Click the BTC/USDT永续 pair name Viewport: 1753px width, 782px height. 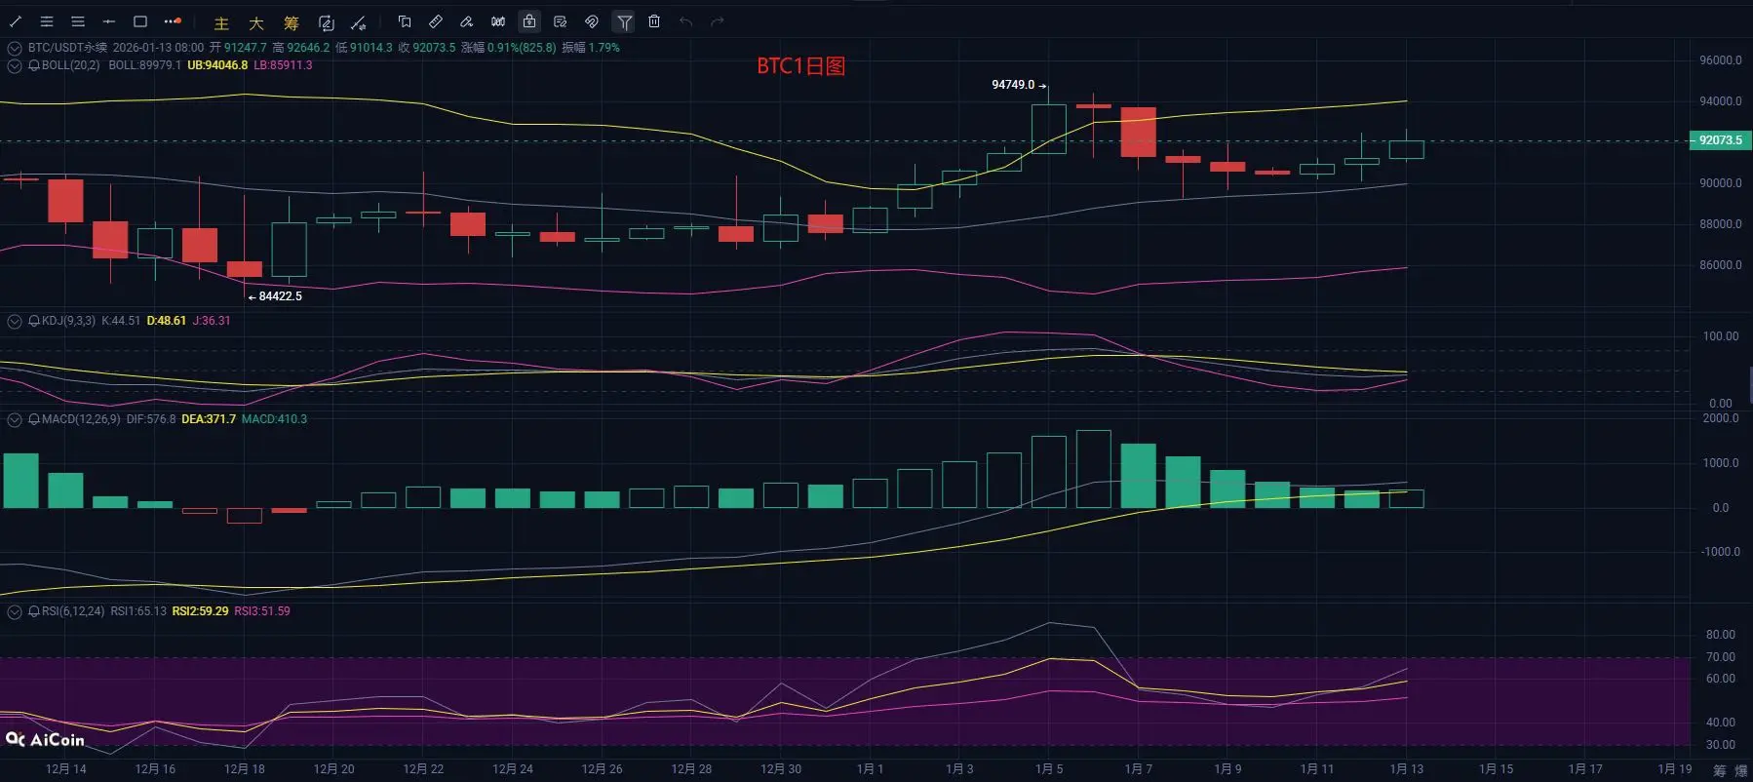[67, 48]
